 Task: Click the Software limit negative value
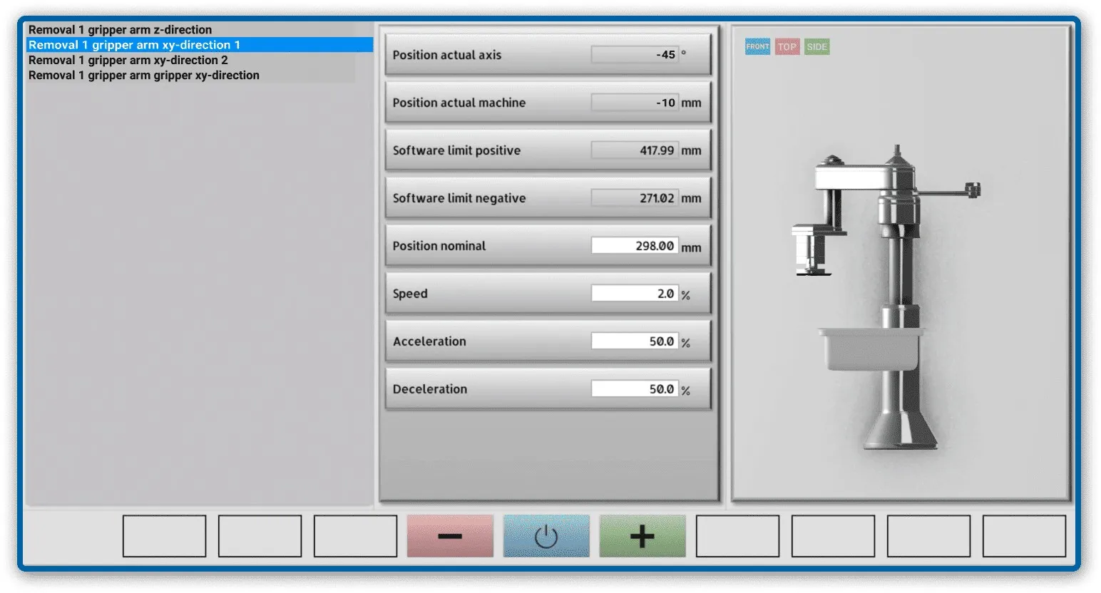coord(635,198)
